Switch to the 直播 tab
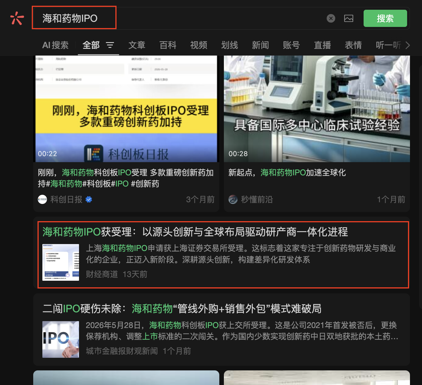Image resolution: width=422 pixels, height=385 pixels. pyautogui.click(x=322, y=45)
